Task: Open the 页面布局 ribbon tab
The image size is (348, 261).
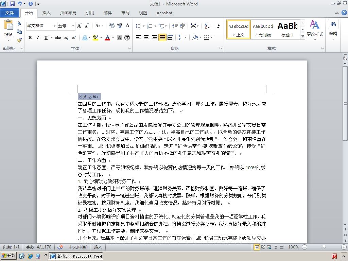Action: 68,13
